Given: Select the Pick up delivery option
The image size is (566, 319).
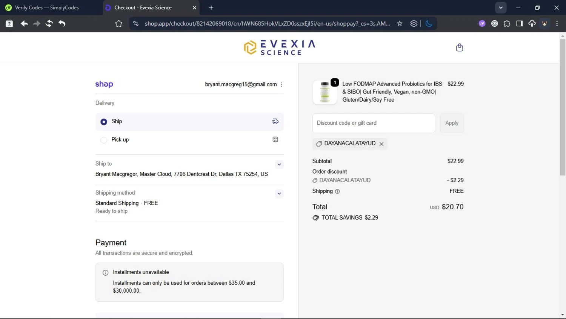Looking at the screenshot, I should pyautogui.click(x=189, y=140).
